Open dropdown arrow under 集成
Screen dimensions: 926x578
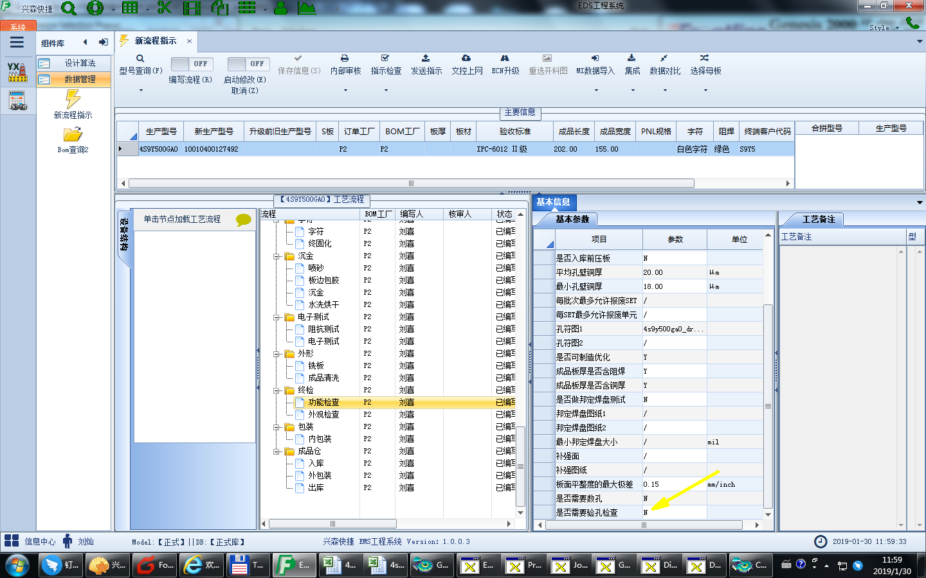[632, 91]
